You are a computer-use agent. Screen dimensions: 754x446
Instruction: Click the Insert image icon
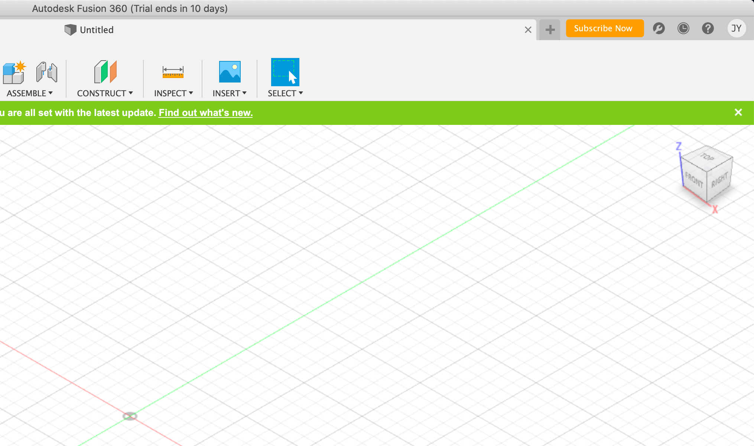point(230,72)
